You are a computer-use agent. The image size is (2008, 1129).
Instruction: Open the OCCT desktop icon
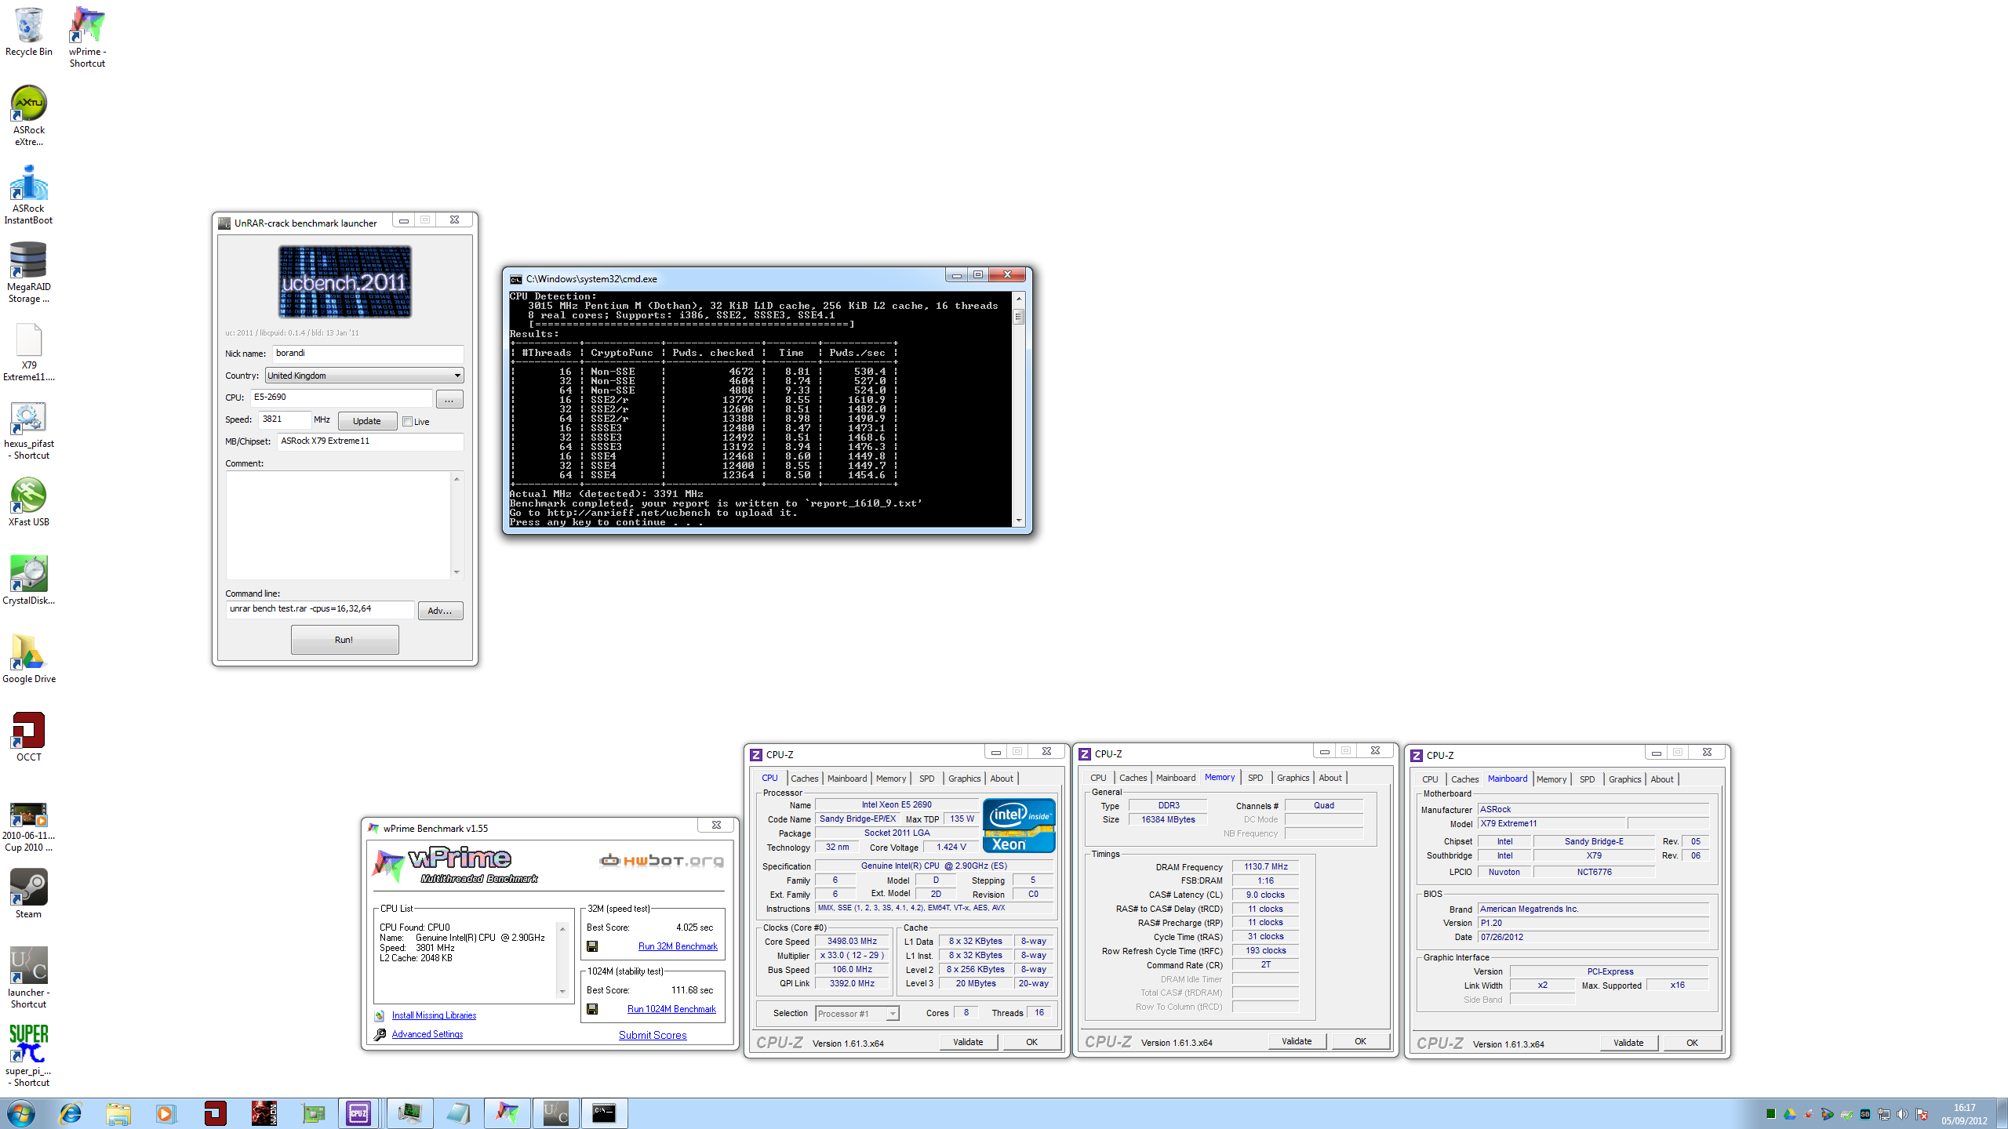[29, 737]
